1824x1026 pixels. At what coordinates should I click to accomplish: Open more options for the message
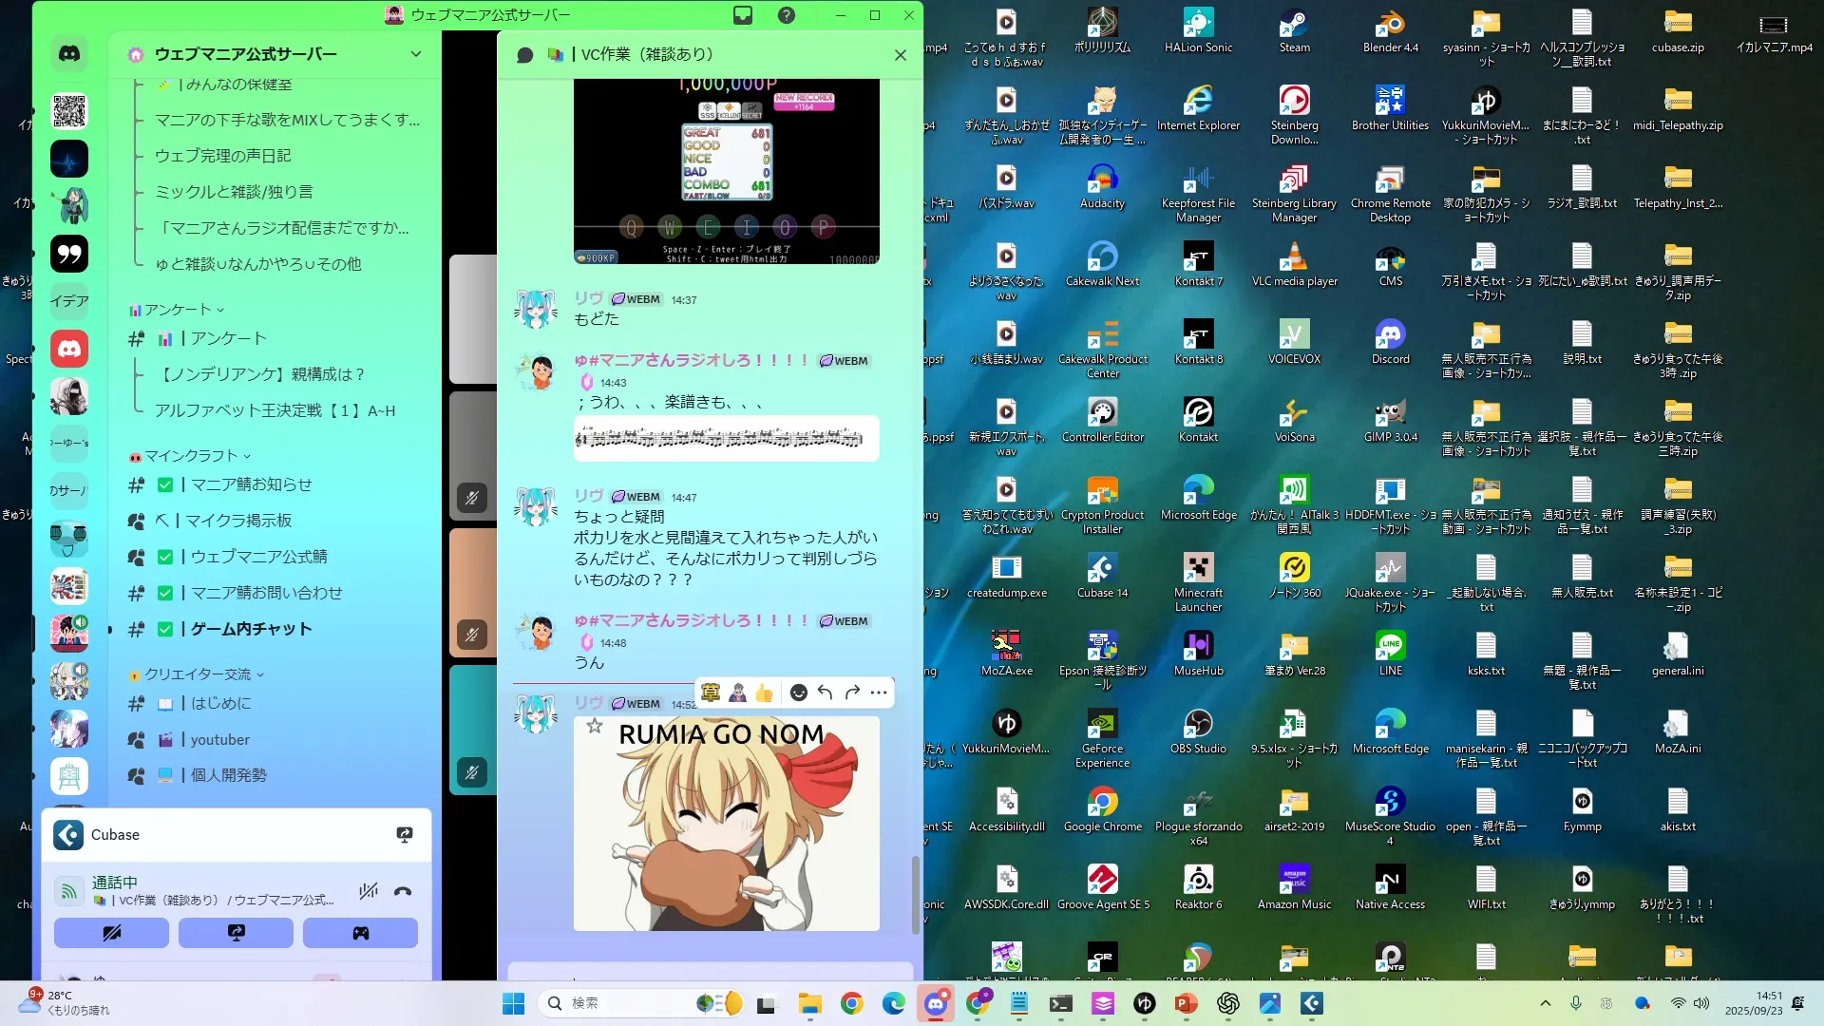click(879, 693)
